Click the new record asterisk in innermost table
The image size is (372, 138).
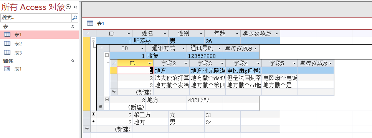pyautogui.click(x=114, y=92)
